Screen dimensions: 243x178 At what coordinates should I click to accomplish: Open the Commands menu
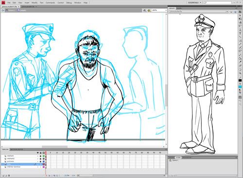click(x=50, y=2)
